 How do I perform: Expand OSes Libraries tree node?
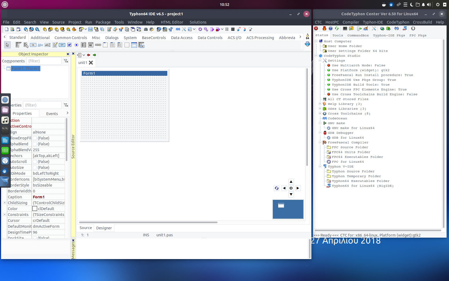tap(320, 109)
